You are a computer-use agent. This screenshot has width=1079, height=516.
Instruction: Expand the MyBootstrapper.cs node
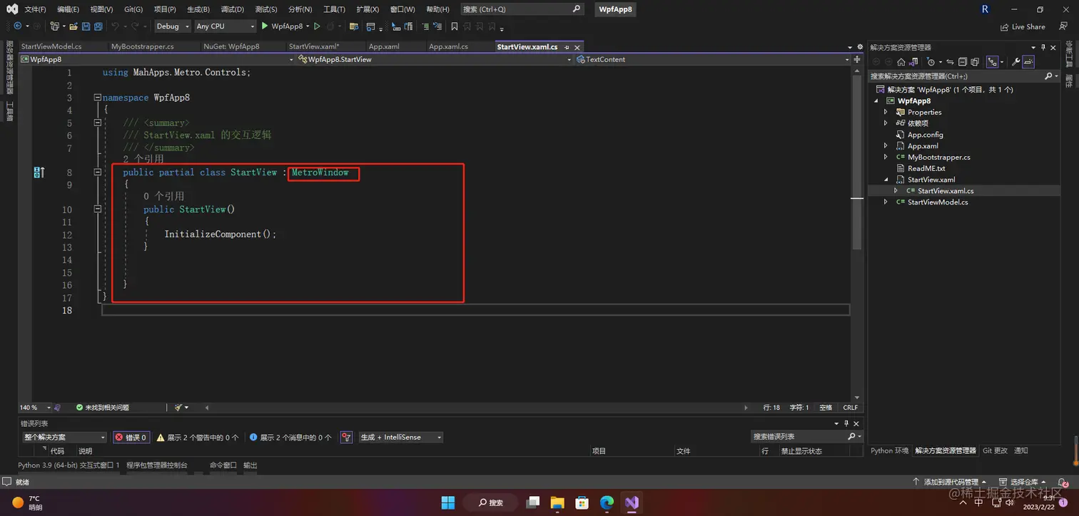point(886,157)
